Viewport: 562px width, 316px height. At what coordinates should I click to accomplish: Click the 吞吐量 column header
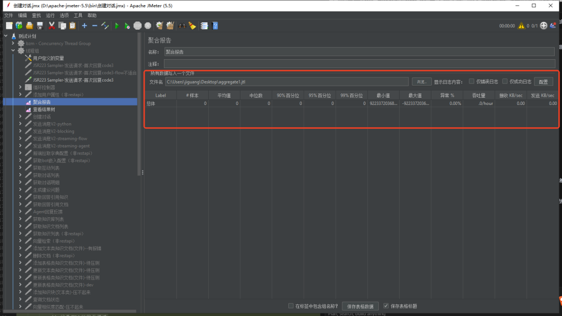[479, 95]
